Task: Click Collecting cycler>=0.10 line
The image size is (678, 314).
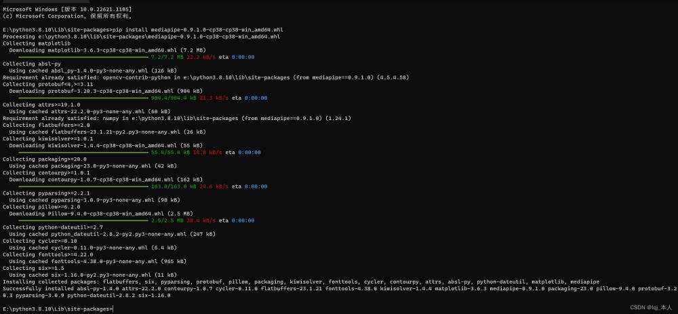Action: 39,241
